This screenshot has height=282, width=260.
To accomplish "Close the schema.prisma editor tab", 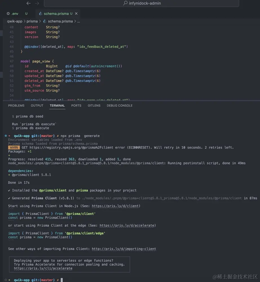I will point(76,14).
